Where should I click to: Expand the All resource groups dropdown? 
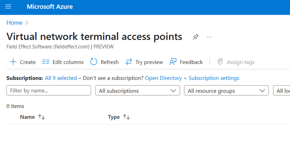pyautogui.click(x=226, y=91)
